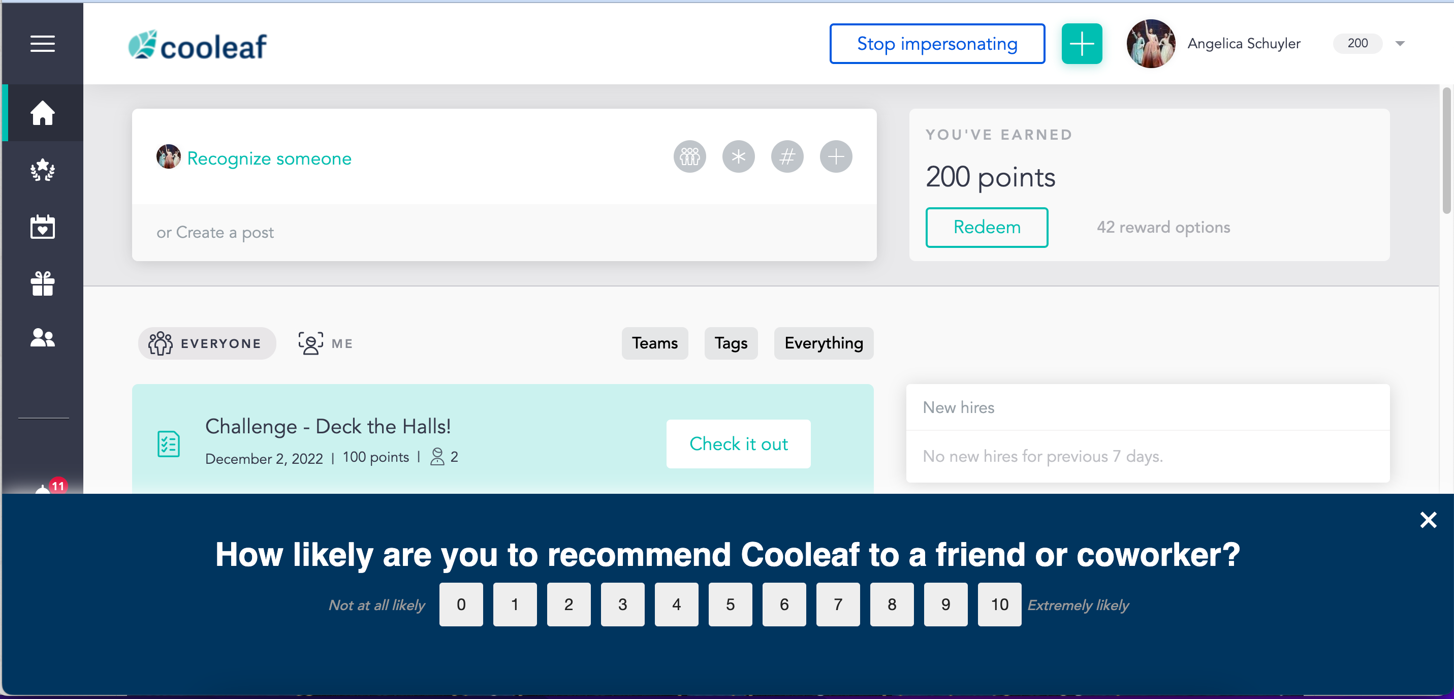Open the events calendar sidebar icon
Image resolution: width=1454 pixels, height=699 pixels.
(x=42, y=227)
